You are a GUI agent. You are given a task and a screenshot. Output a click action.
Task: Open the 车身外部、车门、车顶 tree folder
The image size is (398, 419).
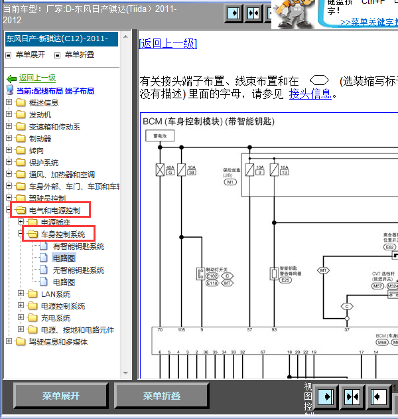pos(74,187)
